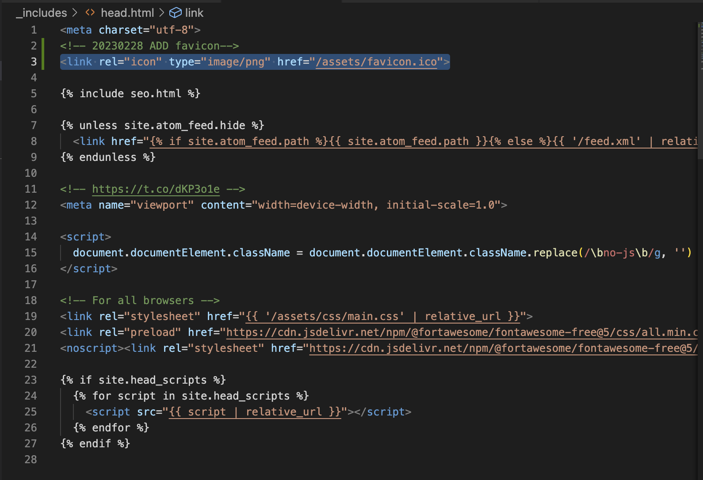Click the cdn.jsdelivr.net preload URL on line 20
The height and width of the screenshot is (480, 703).
460,332
